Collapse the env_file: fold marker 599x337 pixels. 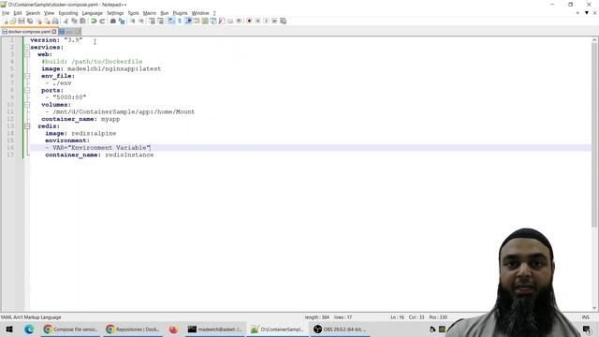pyautogui.click(x=27, y=76)
